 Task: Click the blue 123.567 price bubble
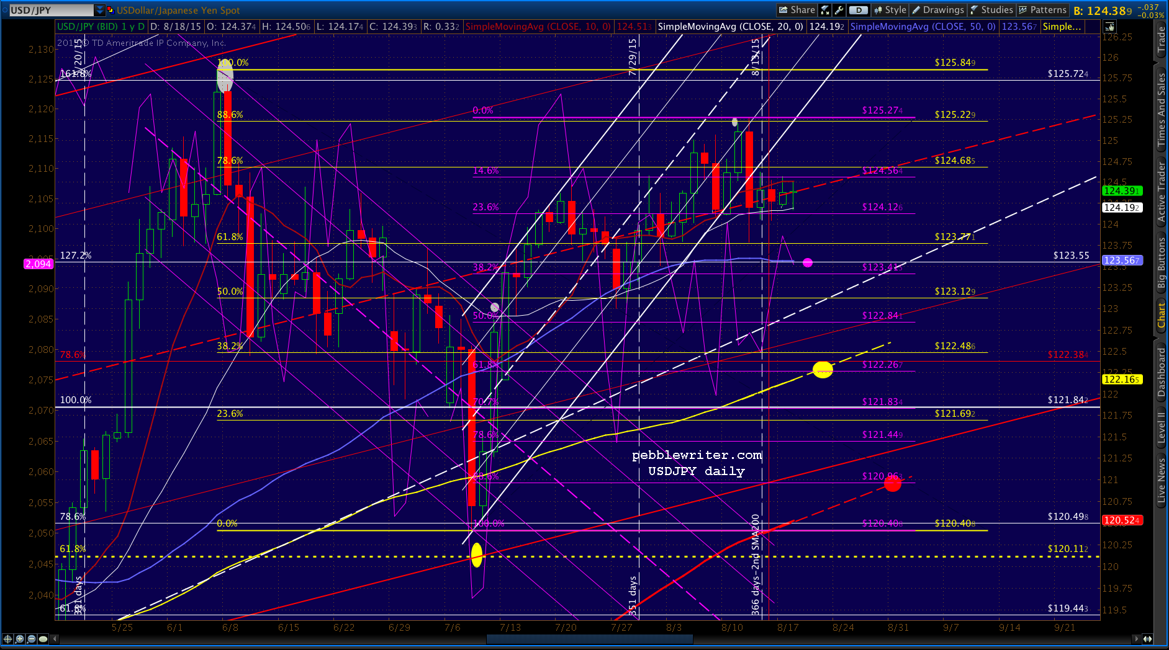tap(1121, 260)
